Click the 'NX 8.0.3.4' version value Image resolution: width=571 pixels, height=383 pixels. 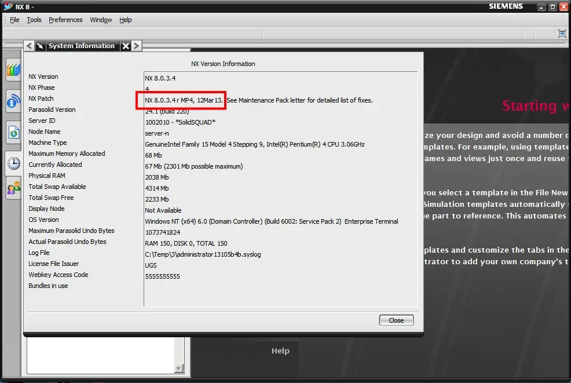click(160, 78)
